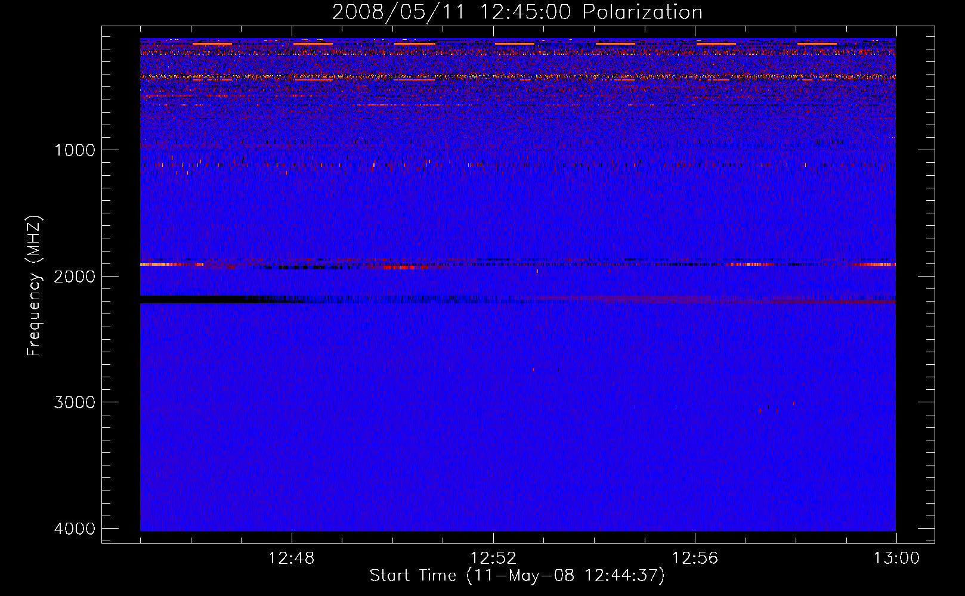The height and width of the screenshot is (596, 965).
Task: Click the 12:56 time axis label
Action: [x=695, y=558]
